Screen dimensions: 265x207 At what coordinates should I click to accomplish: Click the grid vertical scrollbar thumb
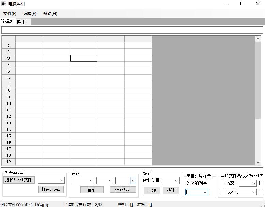[x=258, y=80]
